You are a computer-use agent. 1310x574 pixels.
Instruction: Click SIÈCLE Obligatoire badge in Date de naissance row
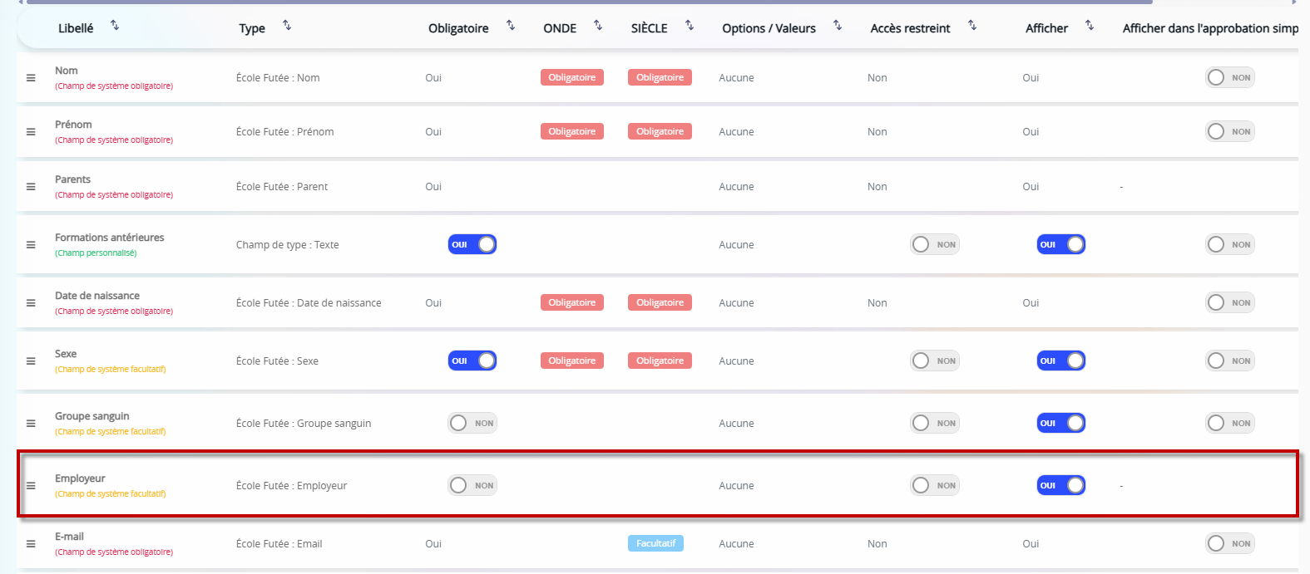[x=660, y=302]
